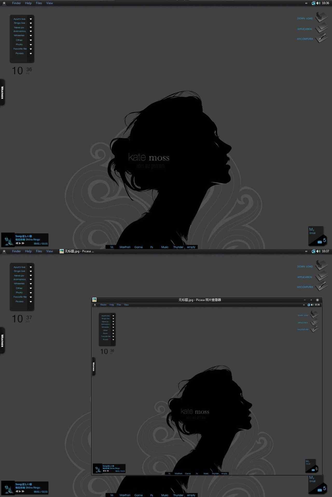
Task: Open the Favorite file shortcut in upper desktop list
Action: (20, 49)
